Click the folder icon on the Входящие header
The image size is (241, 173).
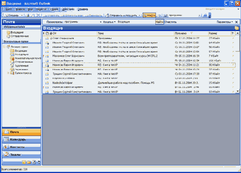237,28
